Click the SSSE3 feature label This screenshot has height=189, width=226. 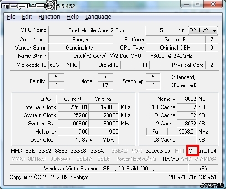(78, 151)
